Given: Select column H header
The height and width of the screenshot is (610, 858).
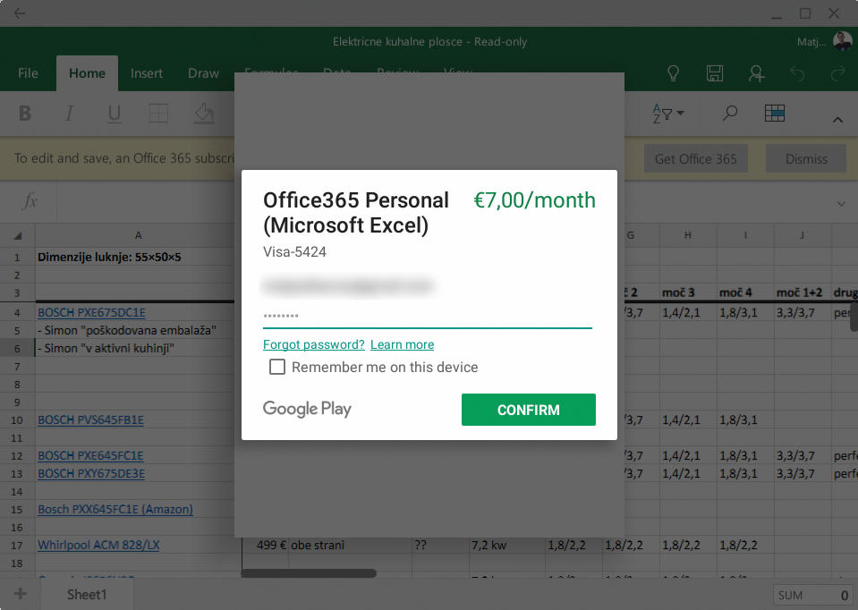Looking at the screenshot, I should click(688, 235).
